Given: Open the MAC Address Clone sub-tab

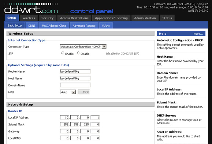Looking at the screenshot, I should pos(54,26).
